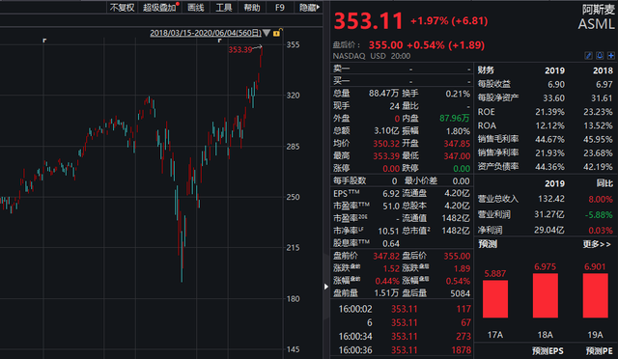Click the 超级叠加 toolbar button

point(159,8)
